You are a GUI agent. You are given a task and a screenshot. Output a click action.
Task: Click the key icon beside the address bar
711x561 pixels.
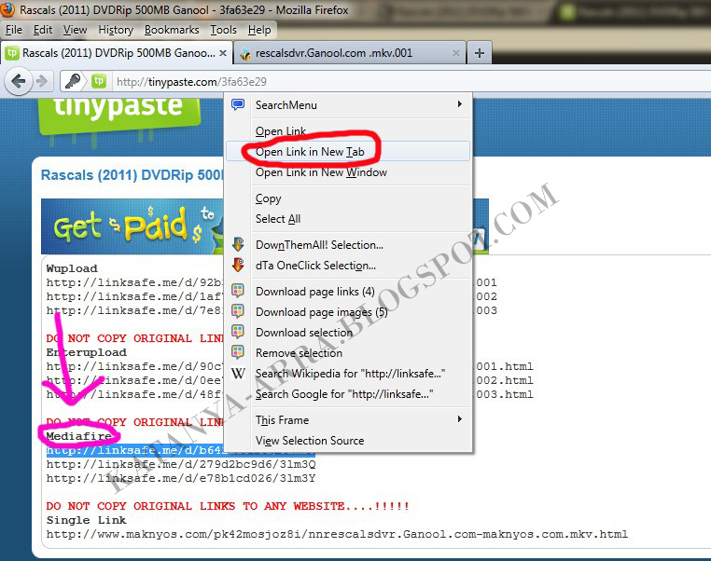click(x=73, y=81)
